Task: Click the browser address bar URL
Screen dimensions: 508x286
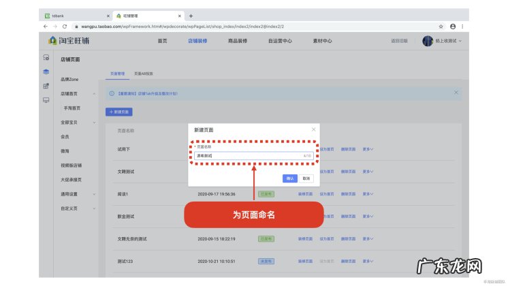Action: click(182, 27)
